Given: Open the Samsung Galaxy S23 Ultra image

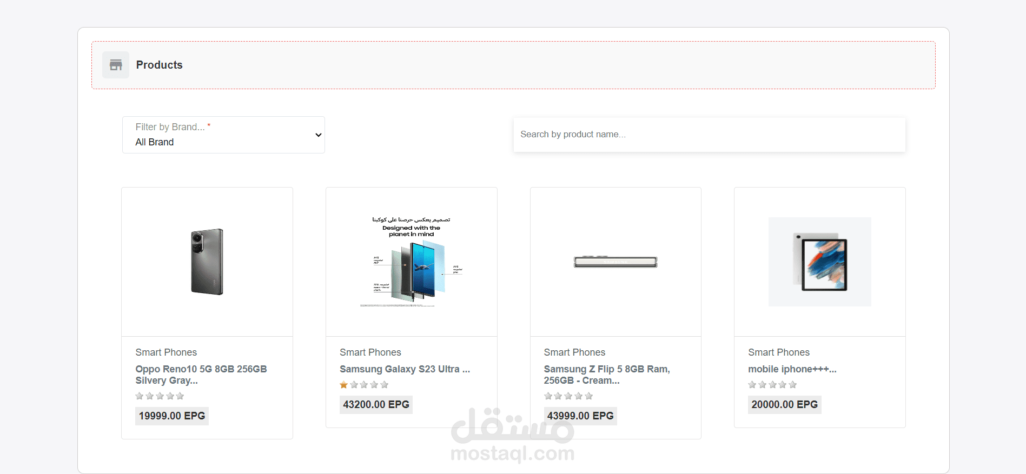Looking at the screenshot, I should pyautogui.click(x=412, y=262).
